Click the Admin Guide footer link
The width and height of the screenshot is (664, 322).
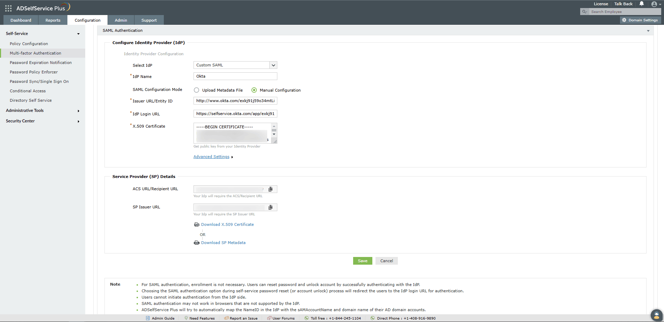tap(163, 318)
